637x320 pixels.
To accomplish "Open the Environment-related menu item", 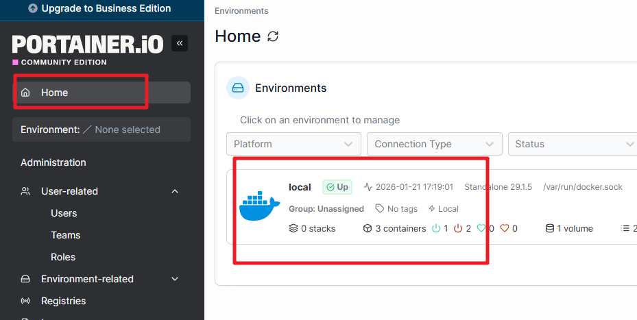I will (x=87, y=279).
